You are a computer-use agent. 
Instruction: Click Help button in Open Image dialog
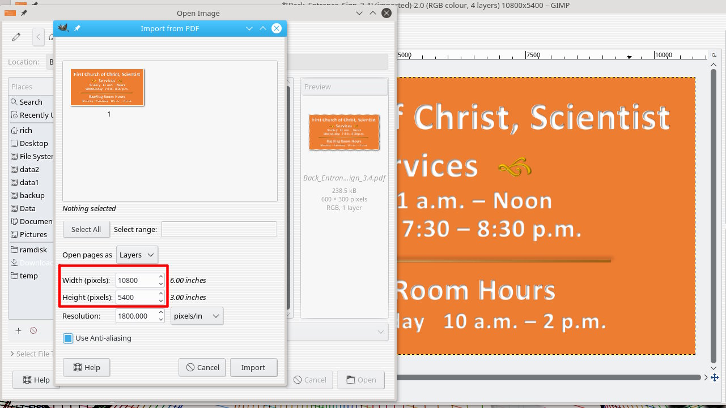point(36,380)
